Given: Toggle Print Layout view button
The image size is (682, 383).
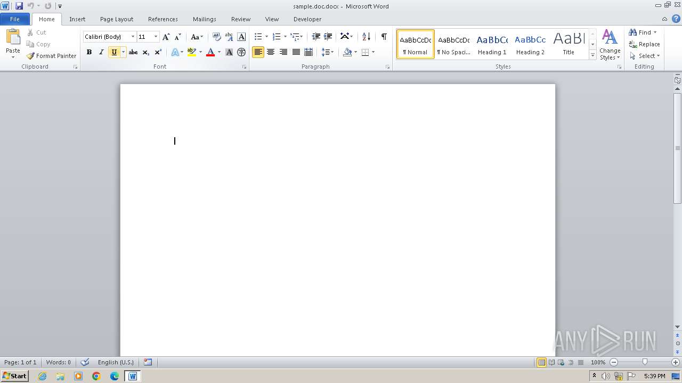Looking at the screenshot, I should pyautogui.click(x=541, y=362).
